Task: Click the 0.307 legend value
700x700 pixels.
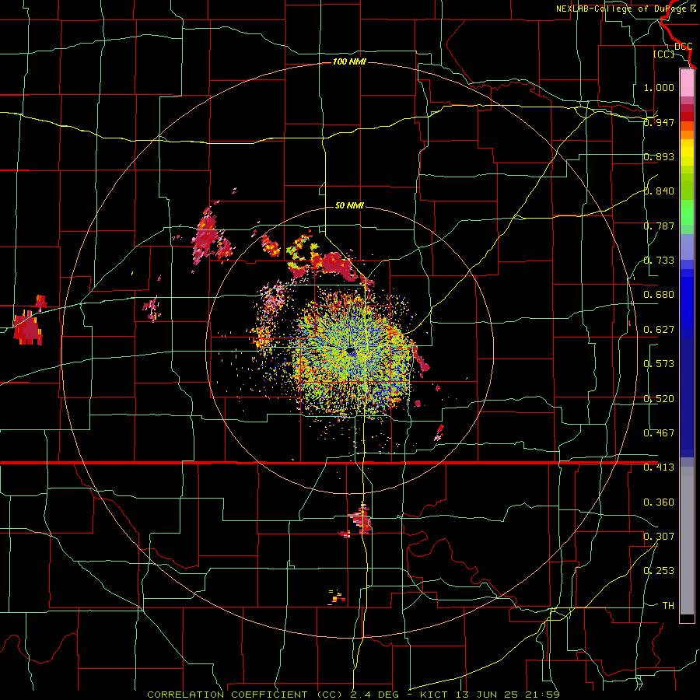Action: tap(659, 537)
